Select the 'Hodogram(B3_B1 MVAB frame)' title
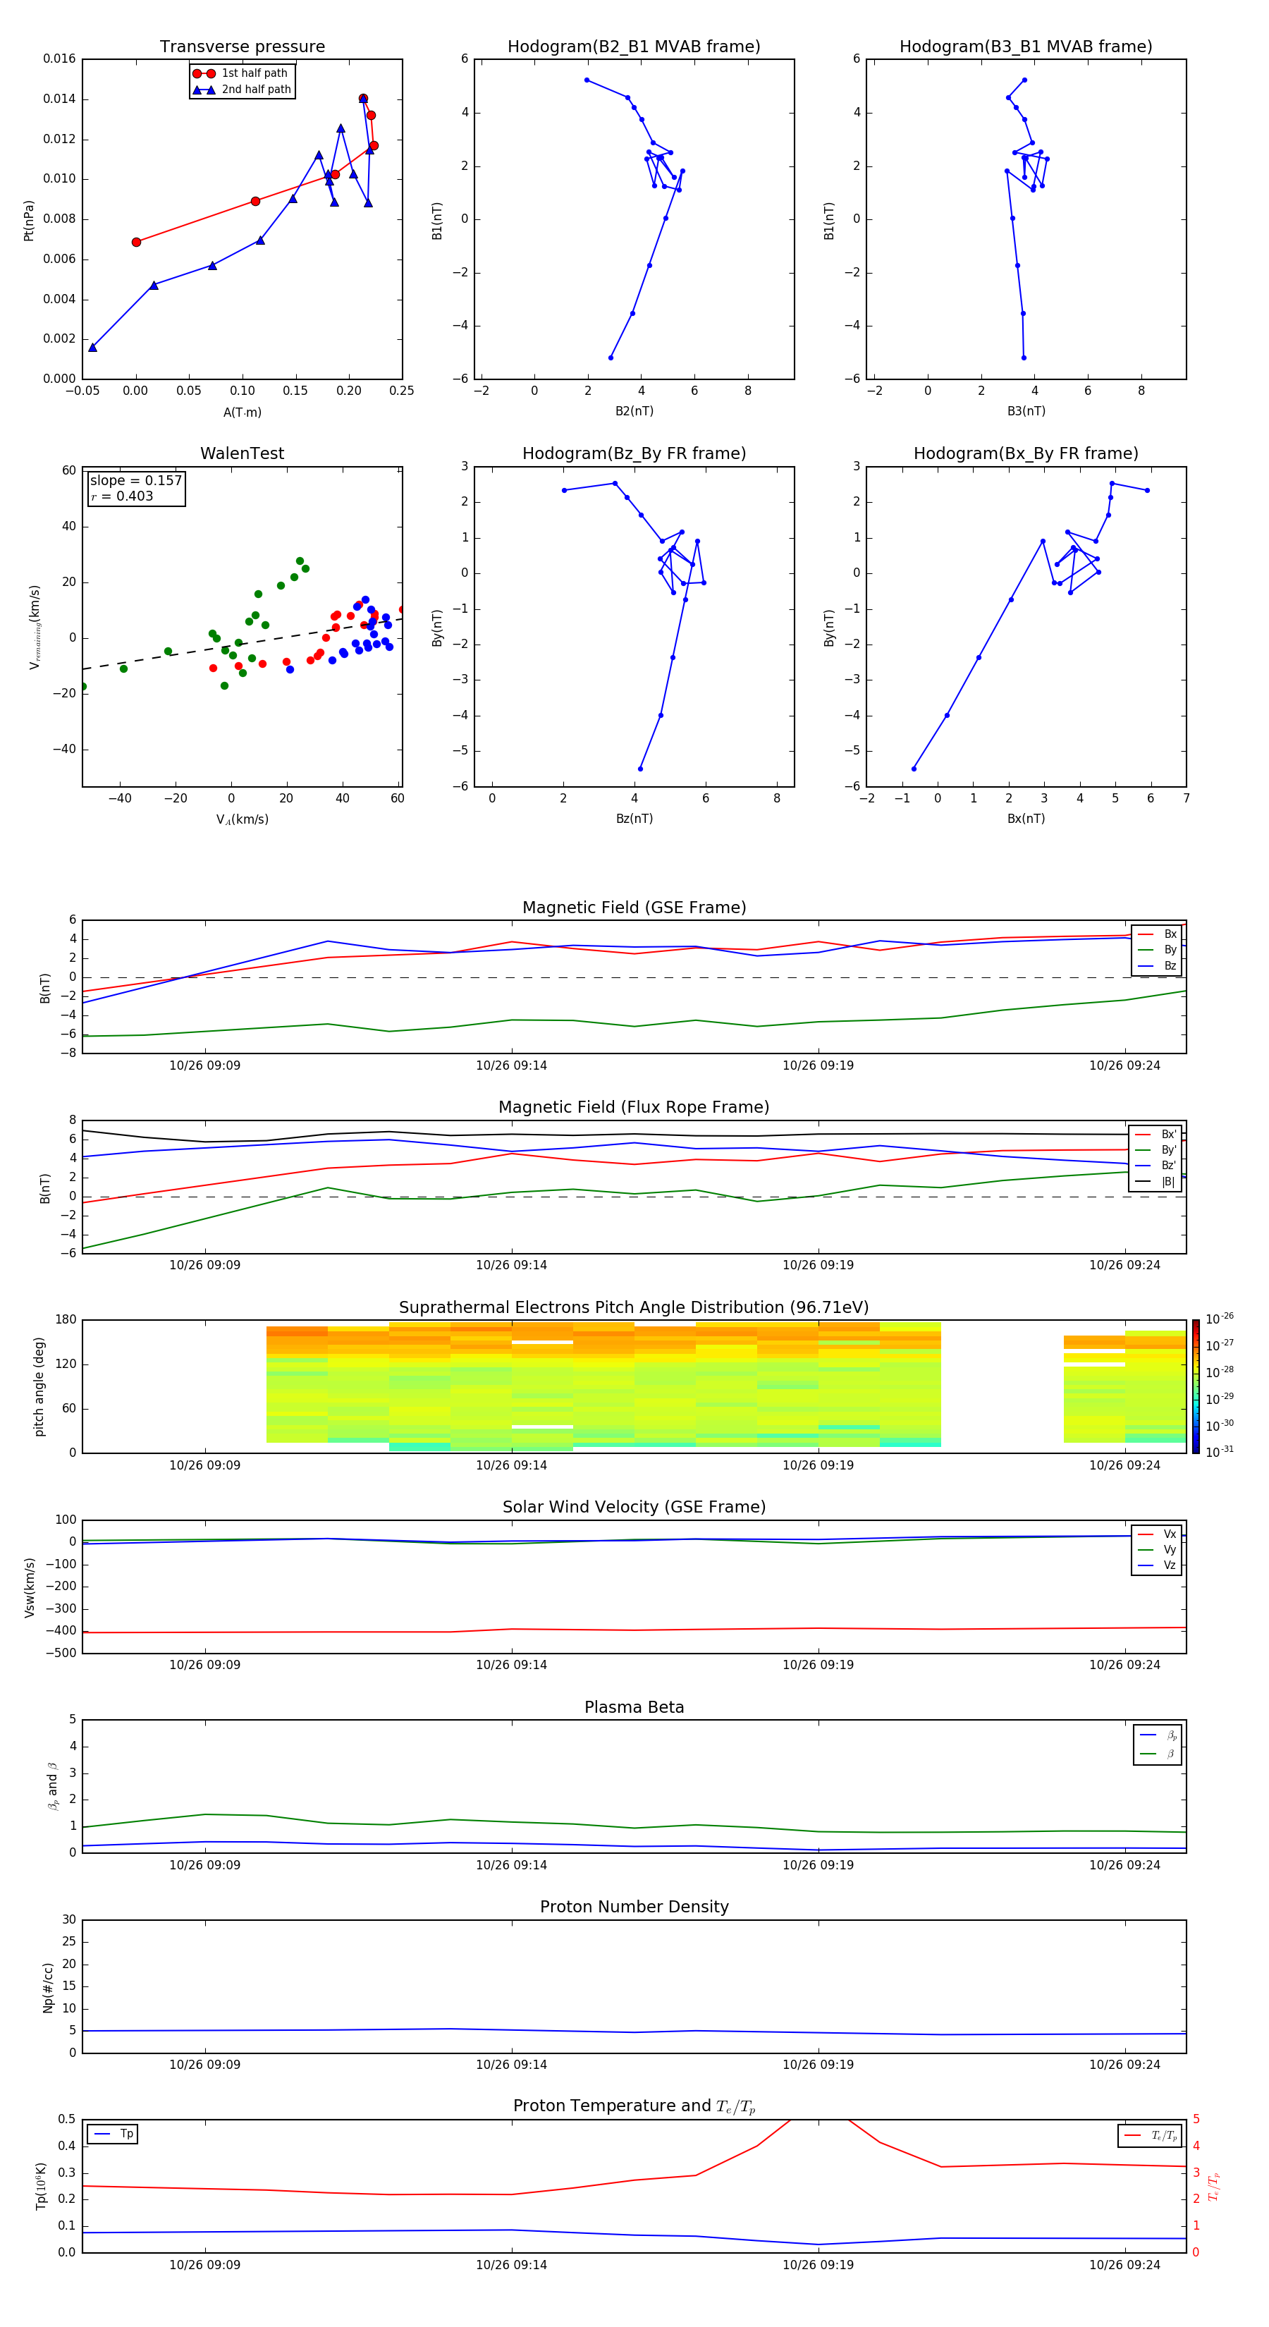 tap(1026, 47)
